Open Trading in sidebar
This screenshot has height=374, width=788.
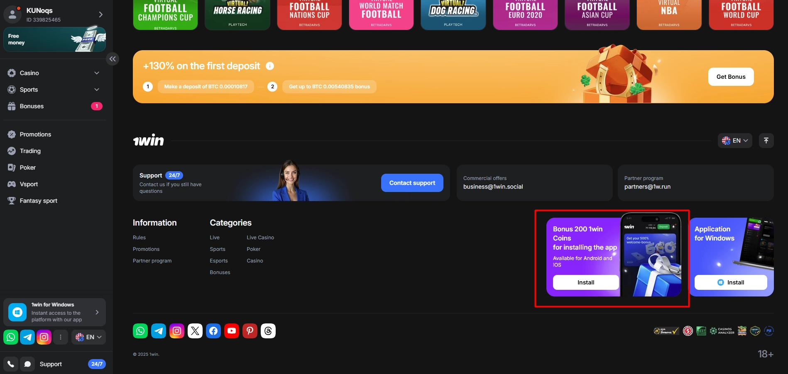pos(54,151)
